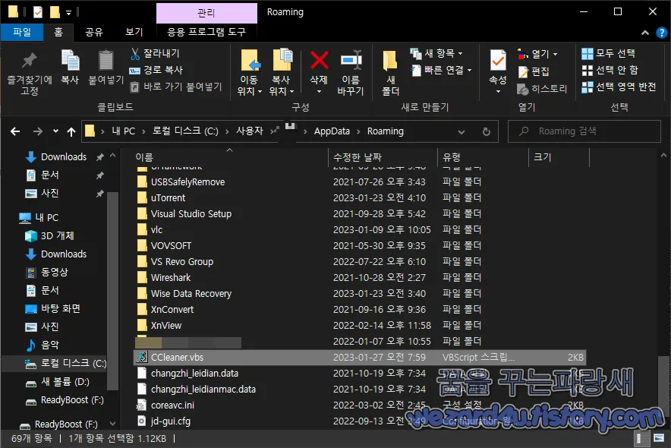Expand the 삭제 delete options arrow
This screenshot has height=448, width=671.
click(x=319, y=91)
